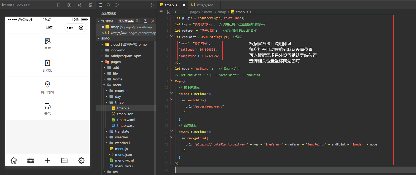Select the day folder in tree
416x175 pixels.
click(126, 96)
